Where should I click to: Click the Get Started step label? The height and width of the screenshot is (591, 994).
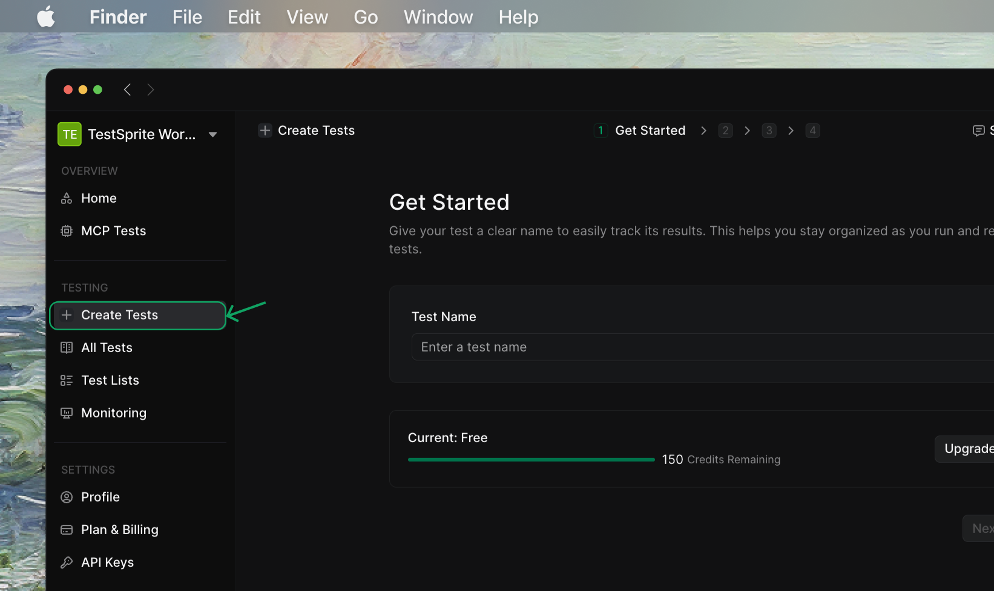point(650,131)
